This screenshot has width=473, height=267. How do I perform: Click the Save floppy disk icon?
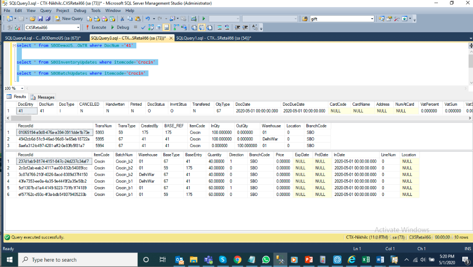point(40,19)
